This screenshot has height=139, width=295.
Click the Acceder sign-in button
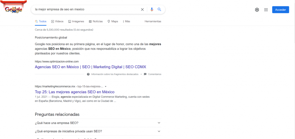click(x=281, y=10)
